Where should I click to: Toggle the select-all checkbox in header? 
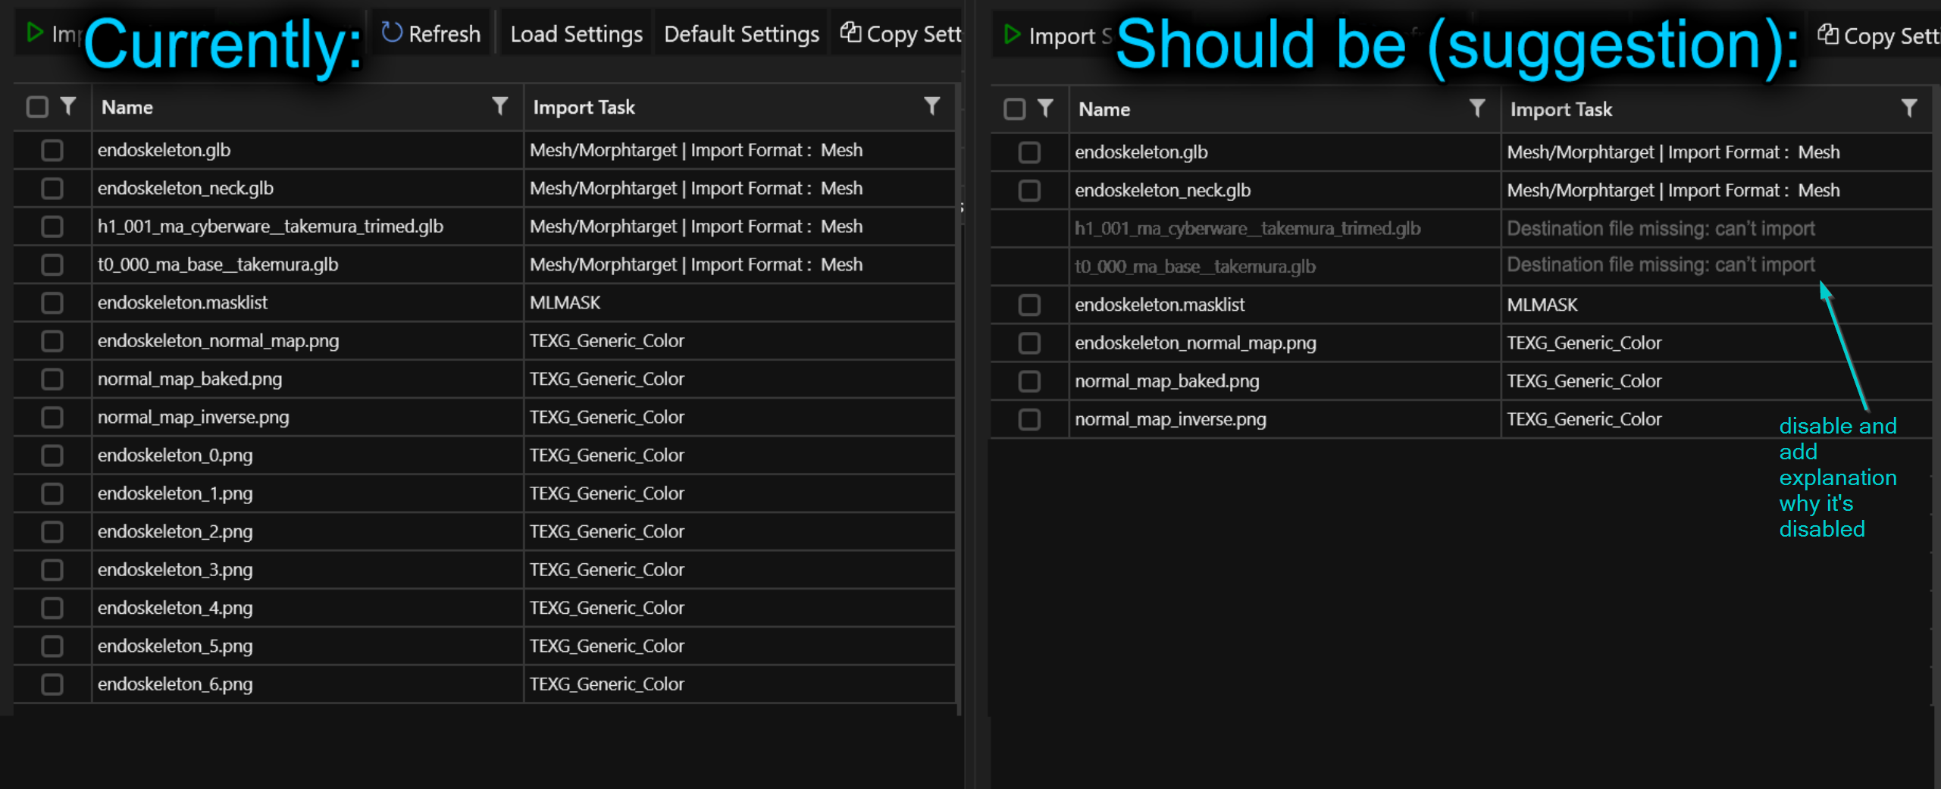(x=36, y=106)
